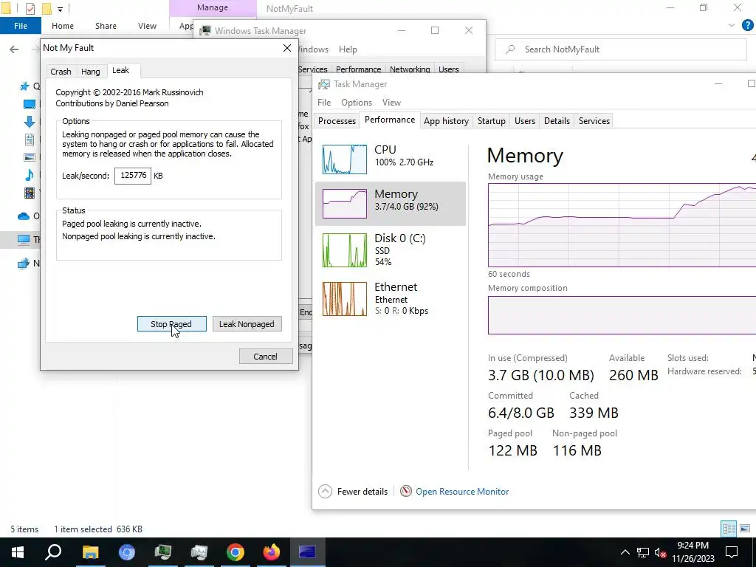756x567 pixels.
Task: Select OneDrive cloud icon in sidebar
Action: coord(24,216)
